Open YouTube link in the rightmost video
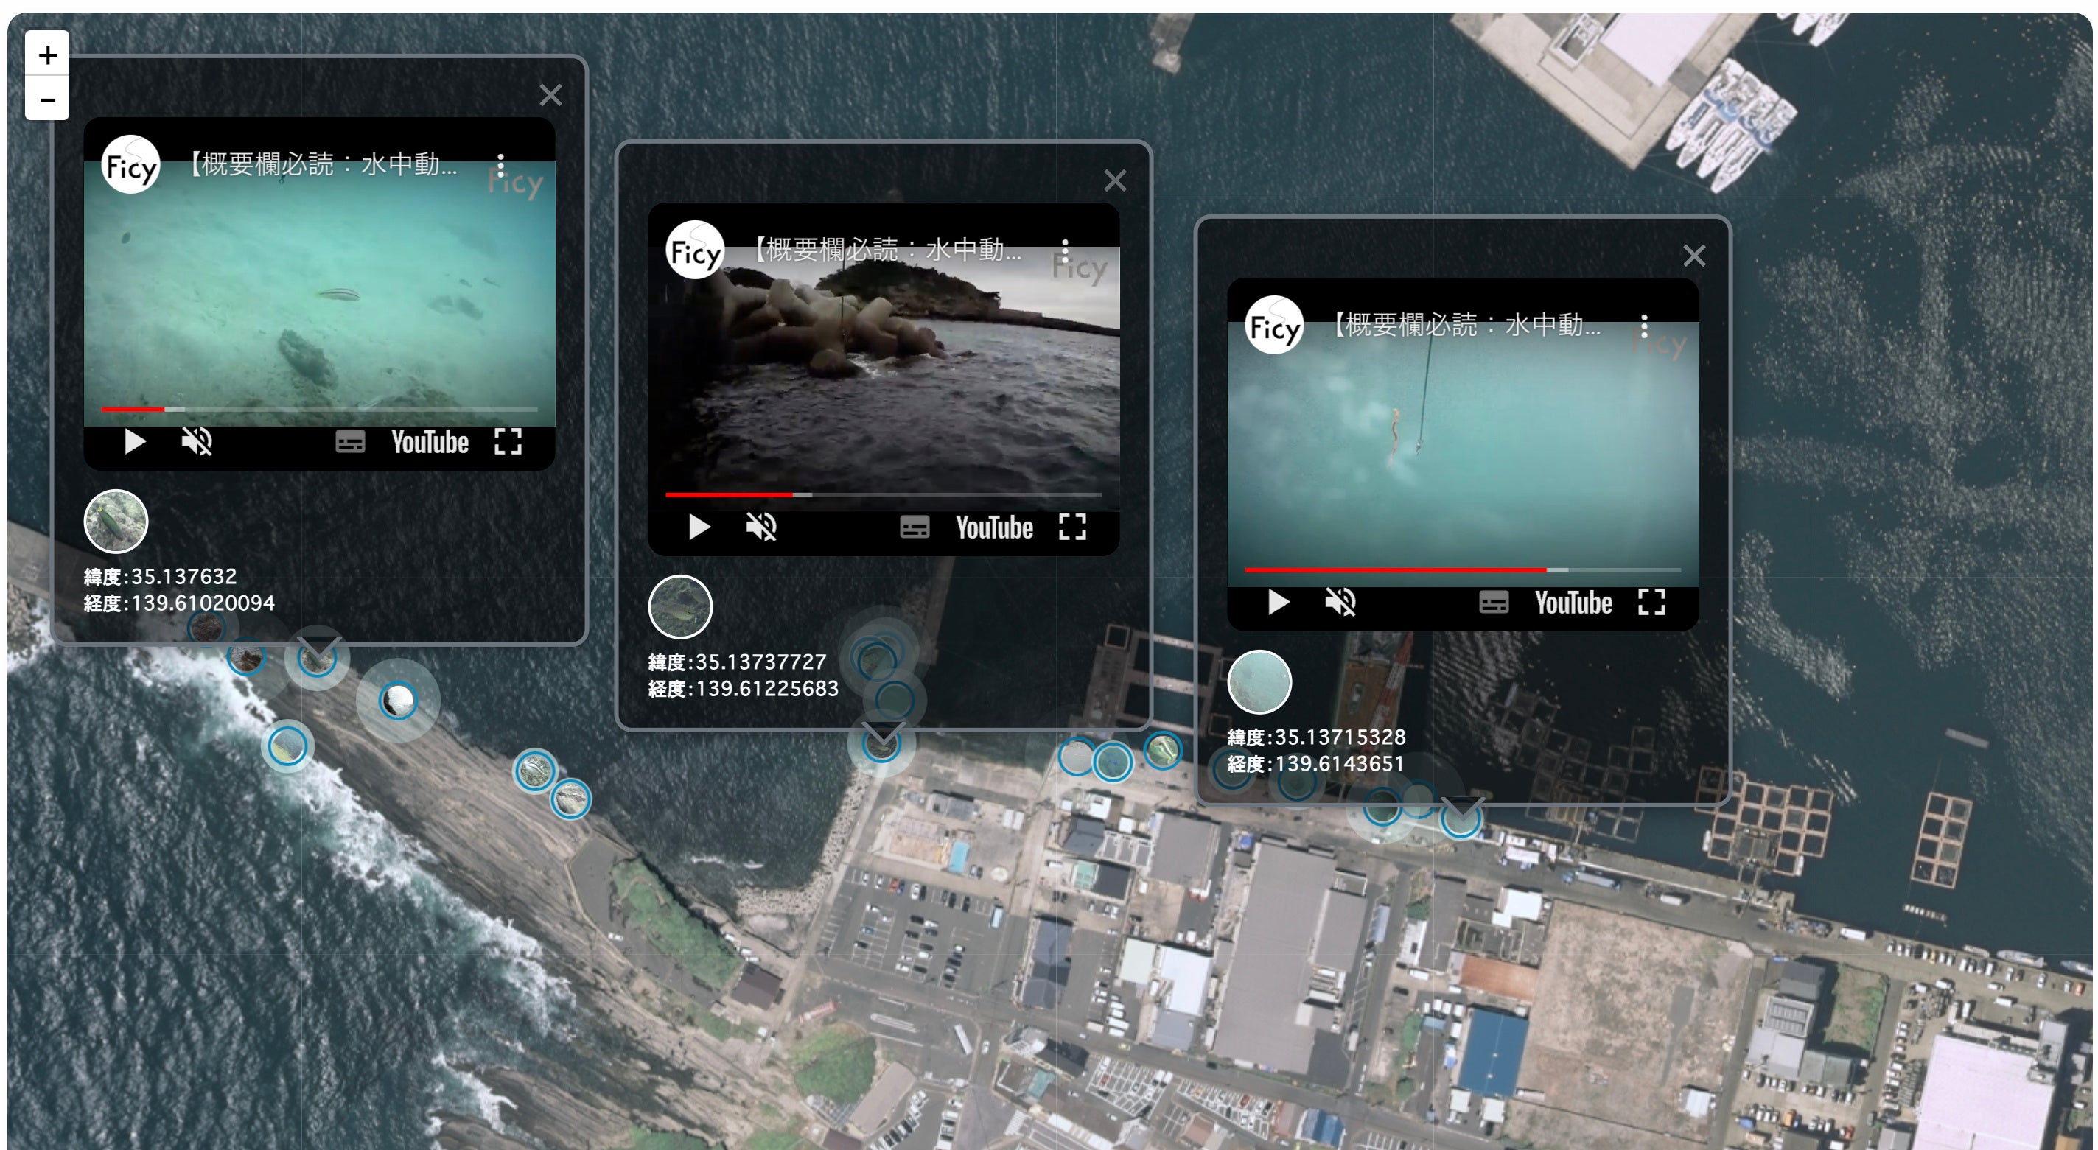The width and height of the screenshot is (2098, 1150). coord(1573,603)
